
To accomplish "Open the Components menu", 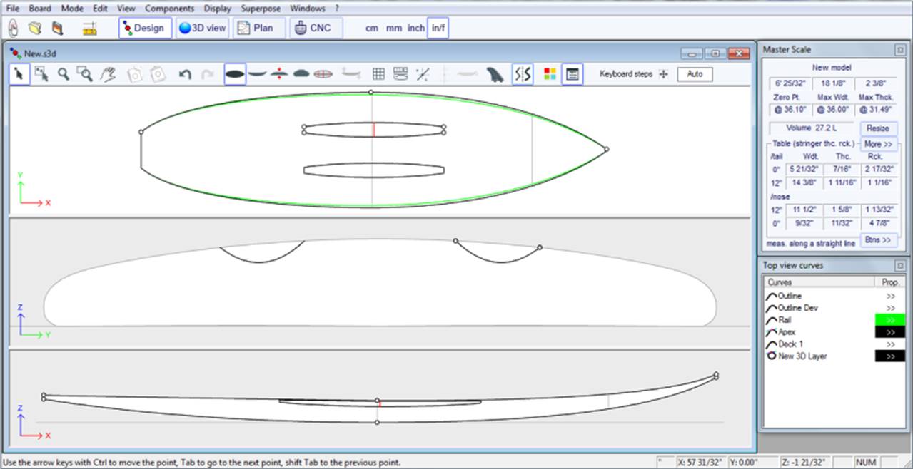I will 169,9.
